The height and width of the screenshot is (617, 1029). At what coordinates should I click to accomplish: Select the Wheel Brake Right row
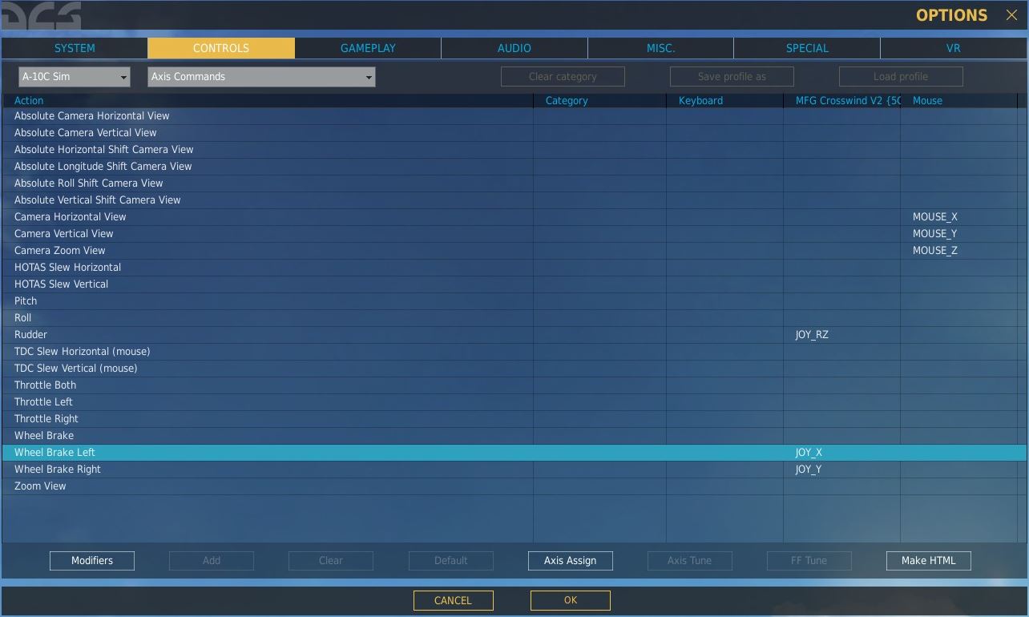(514, 470)
